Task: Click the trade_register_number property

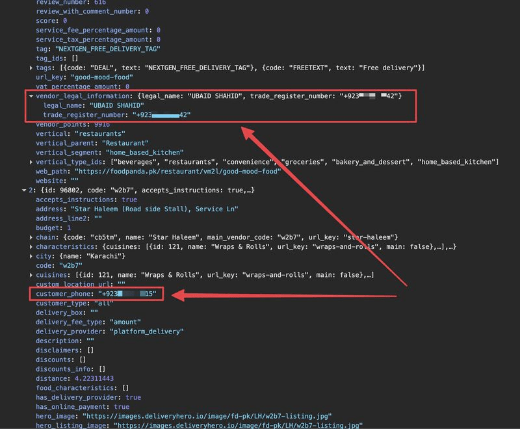Action: (x=82, y=114)
